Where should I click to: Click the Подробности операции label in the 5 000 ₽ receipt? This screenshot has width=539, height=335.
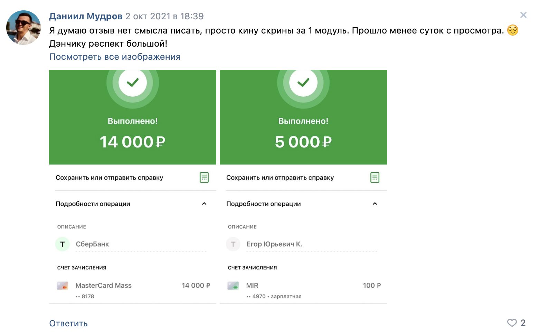264,204
